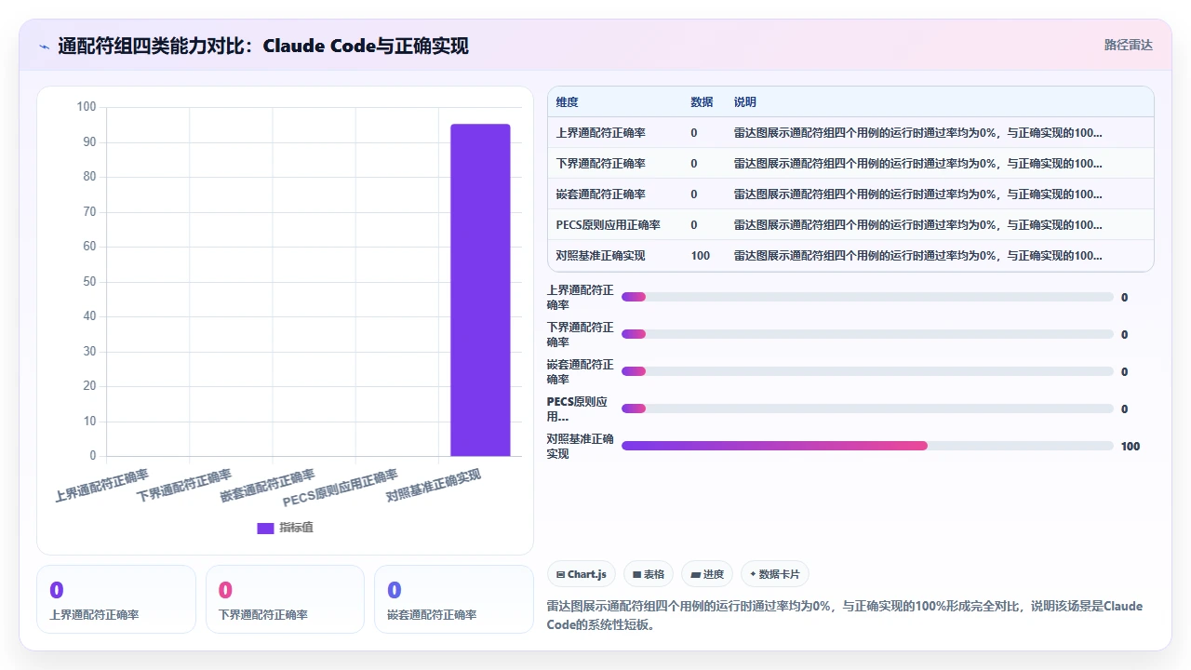The image size is (1191, 670).
Task: Click the title icon beside 通配符组四类能力对比
Action: [x=45, y=46]
